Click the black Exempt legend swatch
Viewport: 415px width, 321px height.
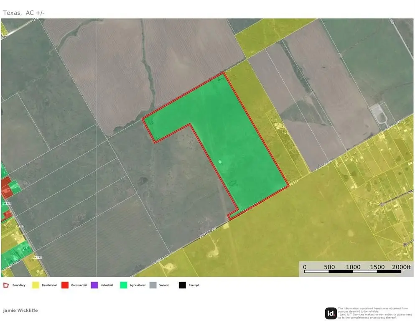click(182, 285)
